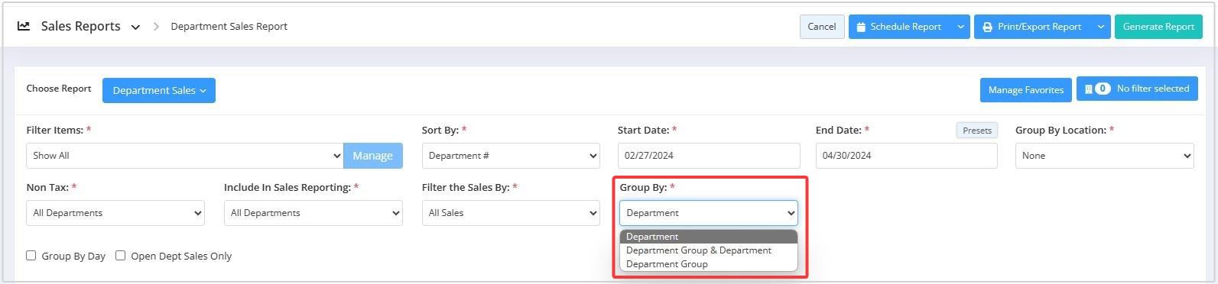Click the Start Date input field
This screenshot has width=1218, height=284.
pyautogui.click(x=709, y=156)
